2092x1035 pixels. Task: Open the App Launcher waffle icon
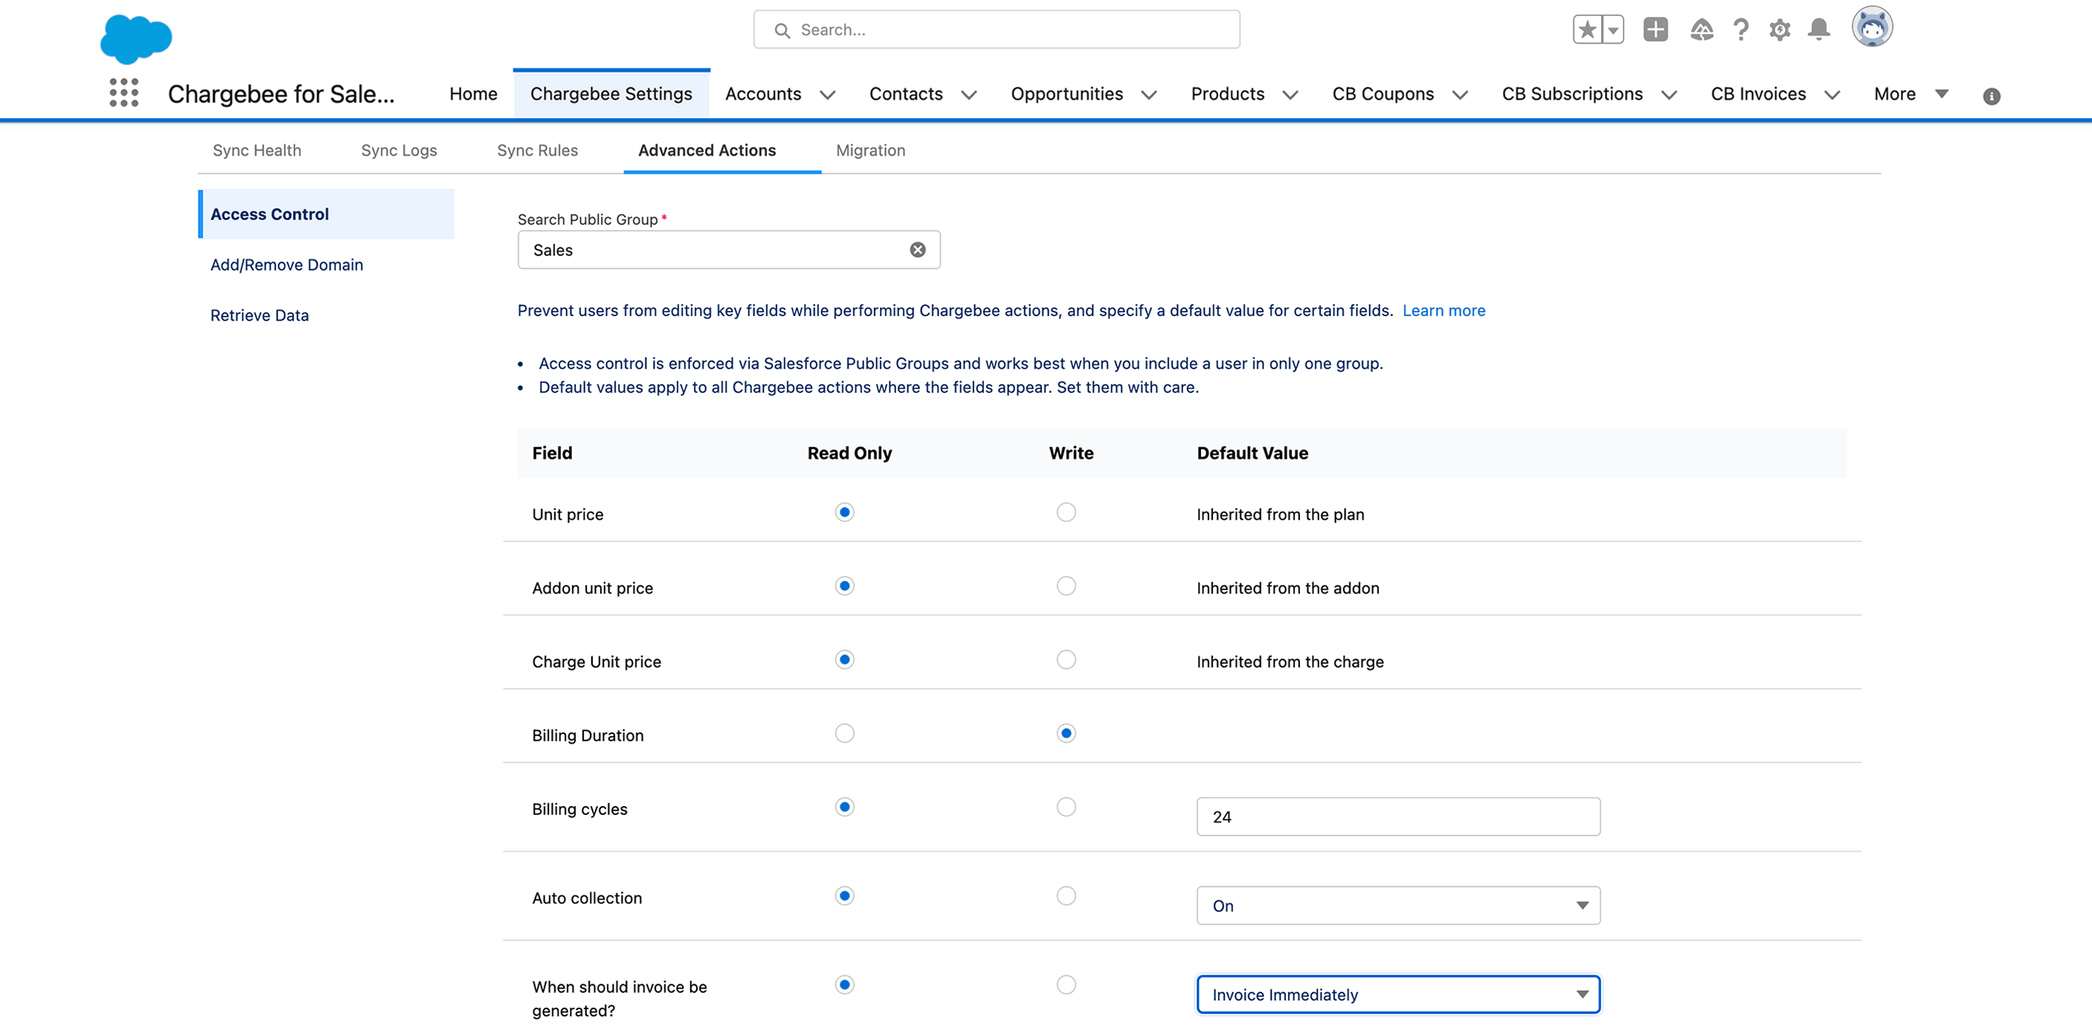123,94
